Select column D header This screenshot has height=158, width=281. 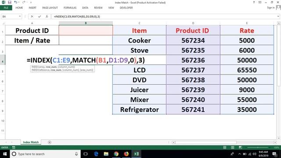click(x=193, y=23)
